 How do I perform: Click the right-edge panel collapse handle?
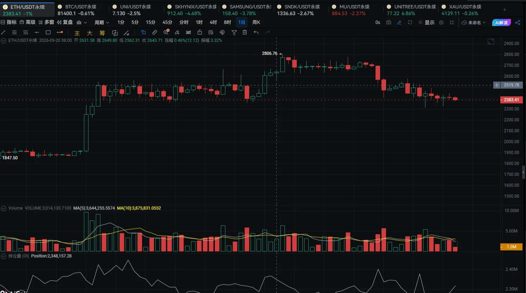pyautogui.click(x=524, y=172)
